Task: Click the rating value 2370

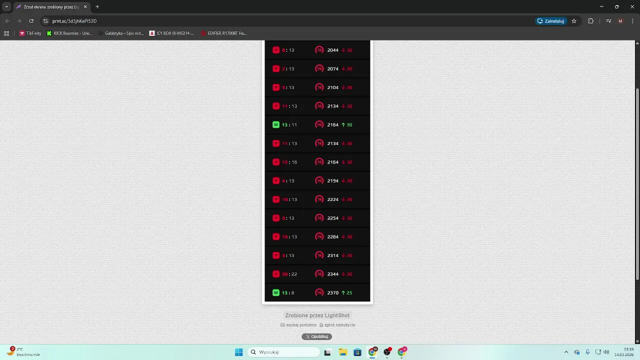Action: (333, 293)
